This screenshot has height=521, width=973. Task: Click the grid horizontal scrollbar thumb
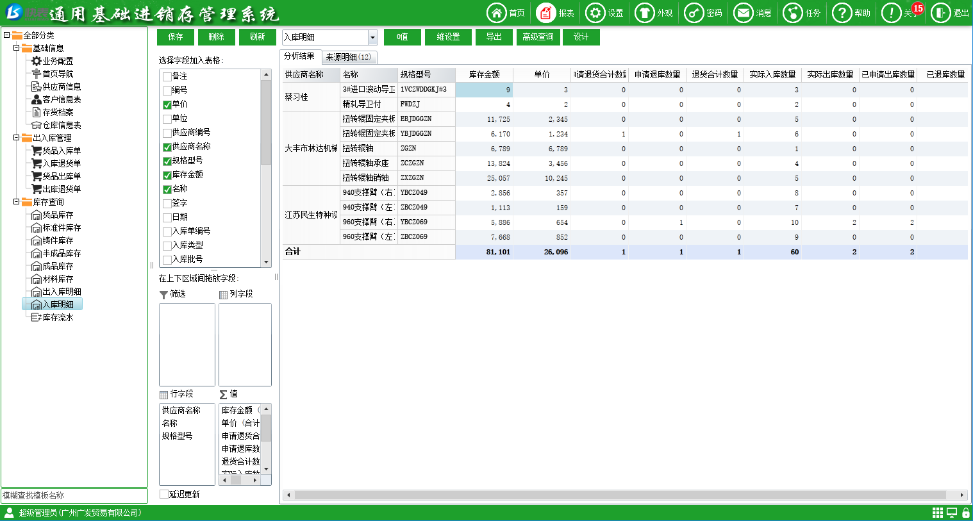(x=620, y=495)
